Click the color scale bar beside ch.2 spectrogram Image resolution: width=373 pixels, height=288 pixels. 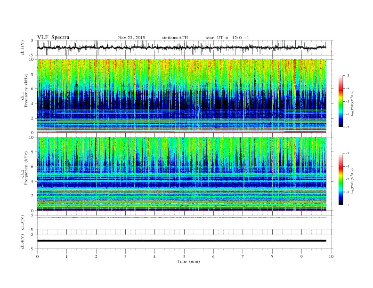point(341,179)
